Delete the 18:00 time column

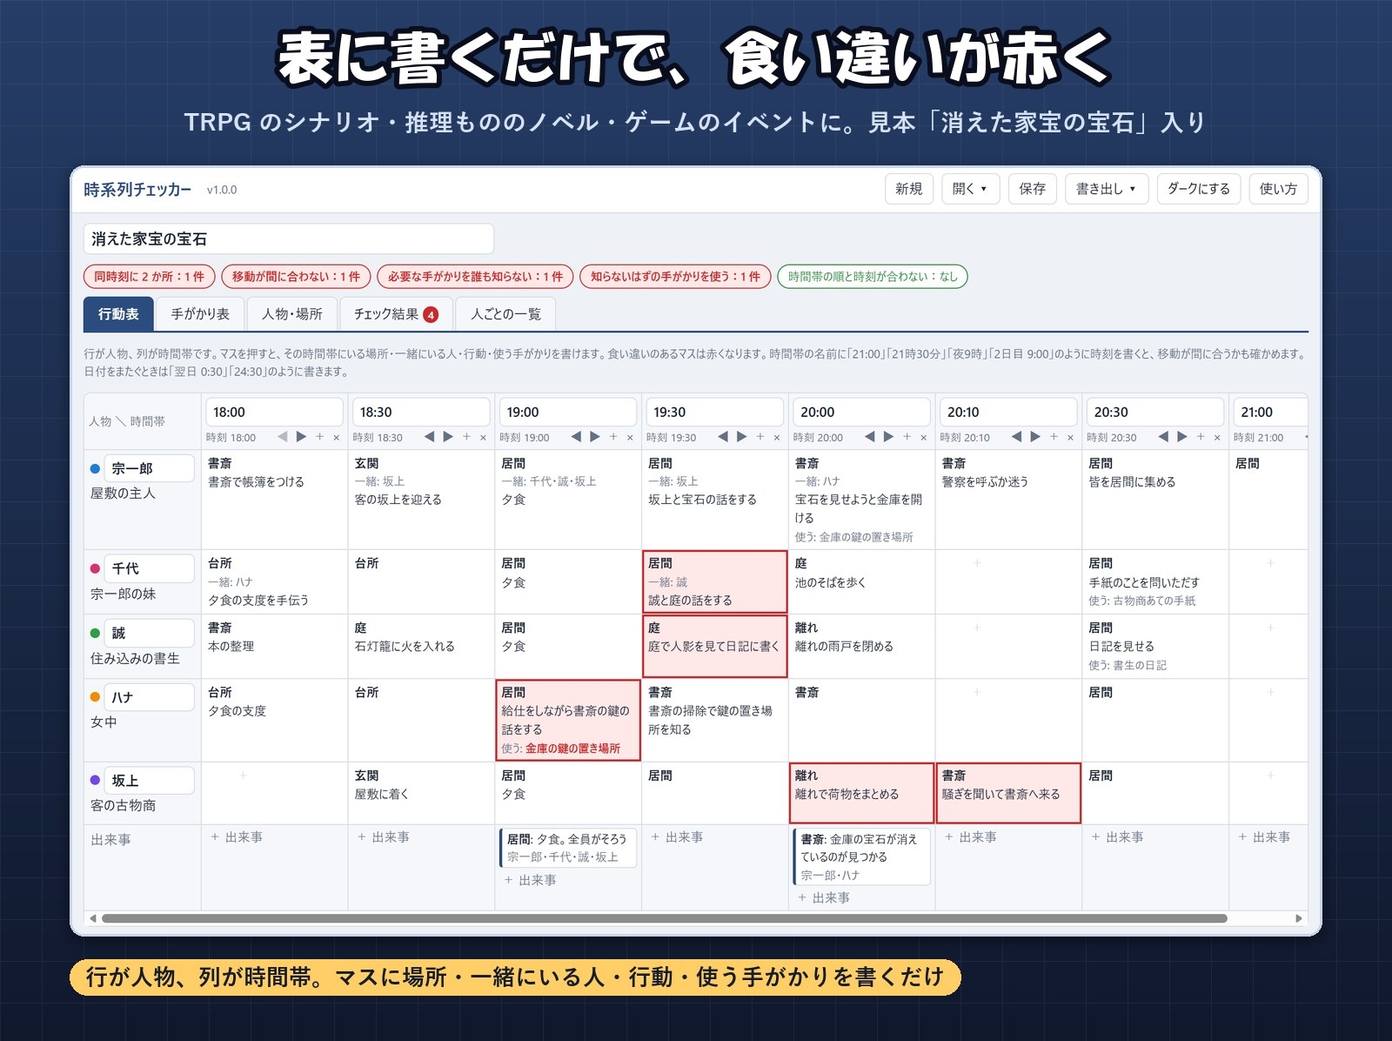click(336, 437)
